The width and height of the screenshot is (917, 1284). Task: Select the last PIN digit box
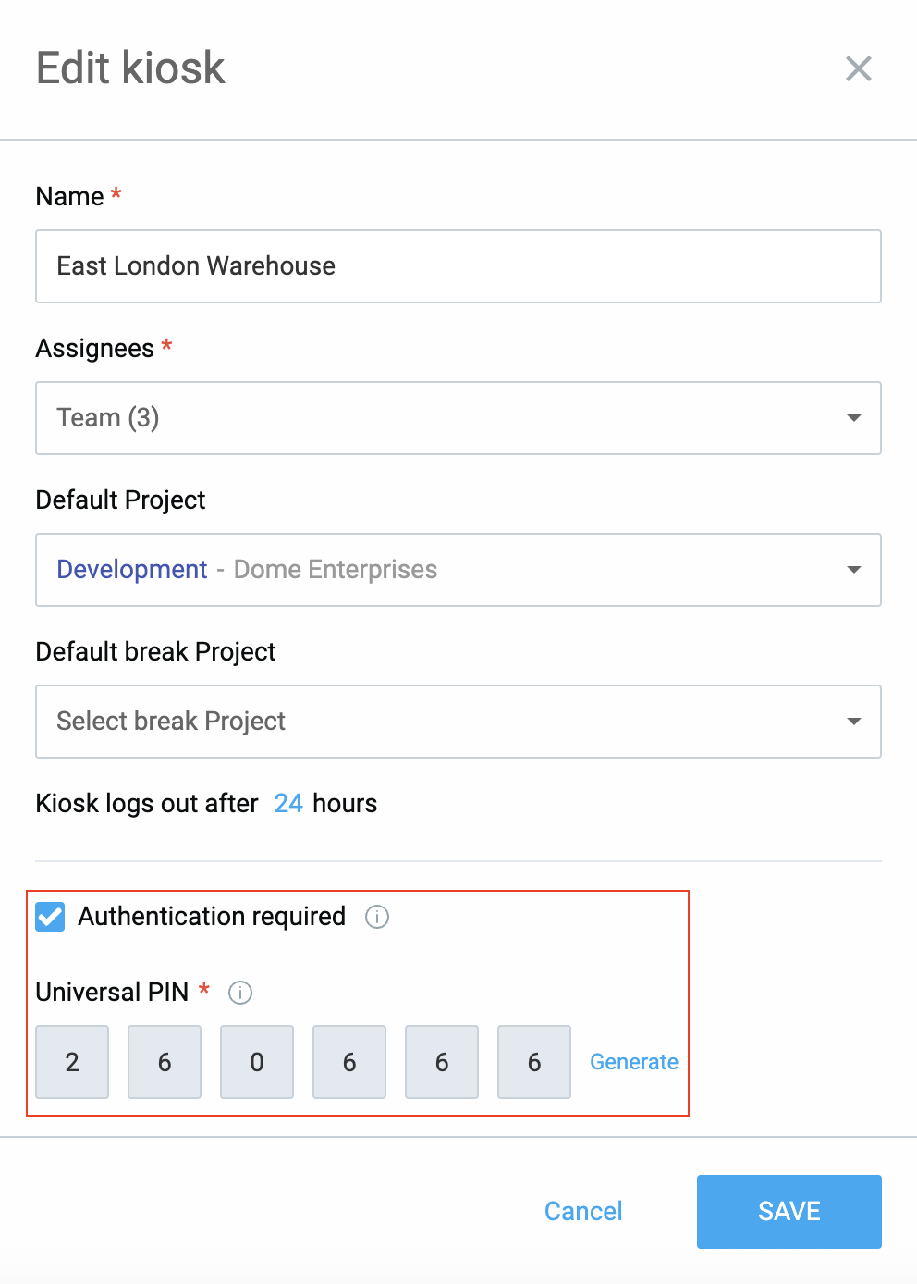tap(534, 1062)
